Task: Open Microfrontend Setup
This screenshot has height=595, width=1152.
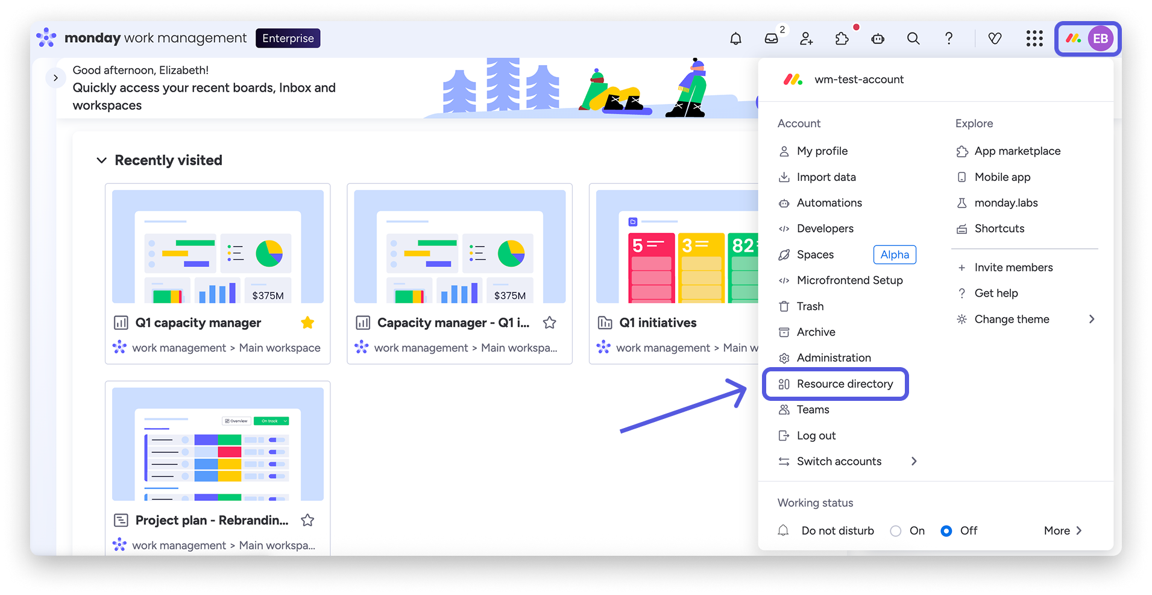Action: [x=850, y=280]
